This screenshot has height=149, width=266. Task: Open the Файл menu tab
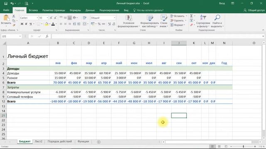pyautogui.click(x=6, y=10)
